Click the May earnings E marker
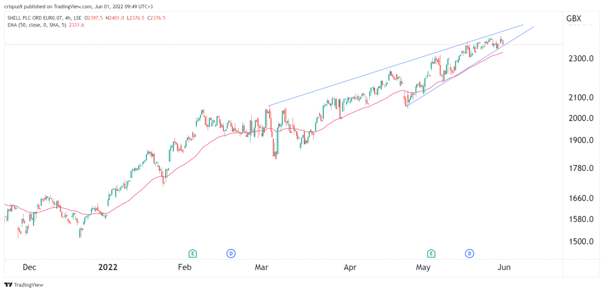The width and height of the screenshot is (604, 292). tap(431, 254)
